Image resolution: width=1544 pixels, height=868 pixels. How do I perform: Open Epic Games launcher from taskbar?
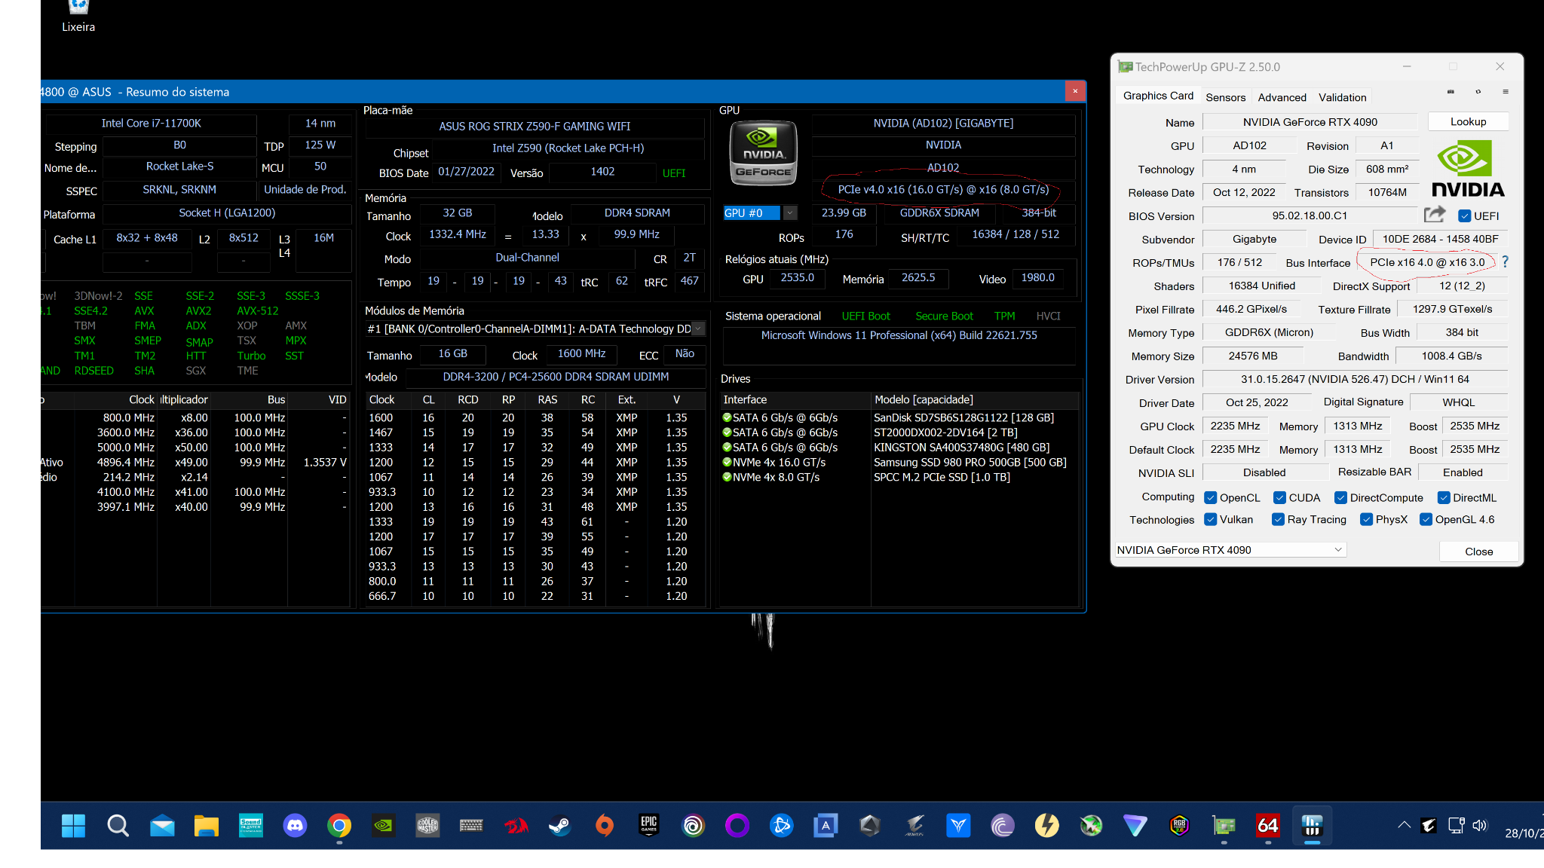click(649, 826)
